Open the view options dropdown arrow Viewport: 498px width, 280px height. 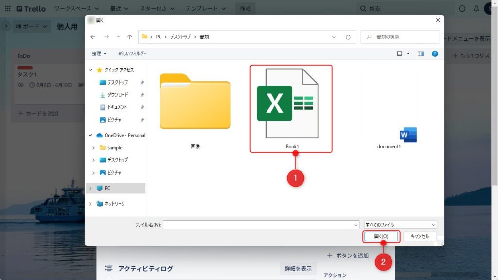coord(408,53)
